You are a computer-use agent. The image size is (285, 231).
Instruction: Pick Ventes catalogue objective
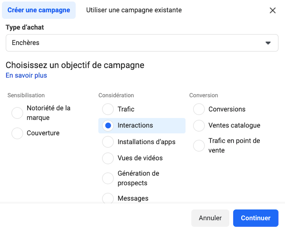coord(199,125)
